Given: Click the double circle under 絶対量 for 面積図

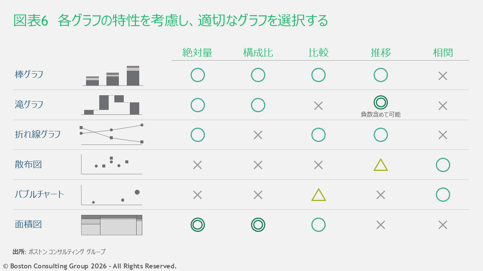Looking at the screenshot, I should pos(198,225).
